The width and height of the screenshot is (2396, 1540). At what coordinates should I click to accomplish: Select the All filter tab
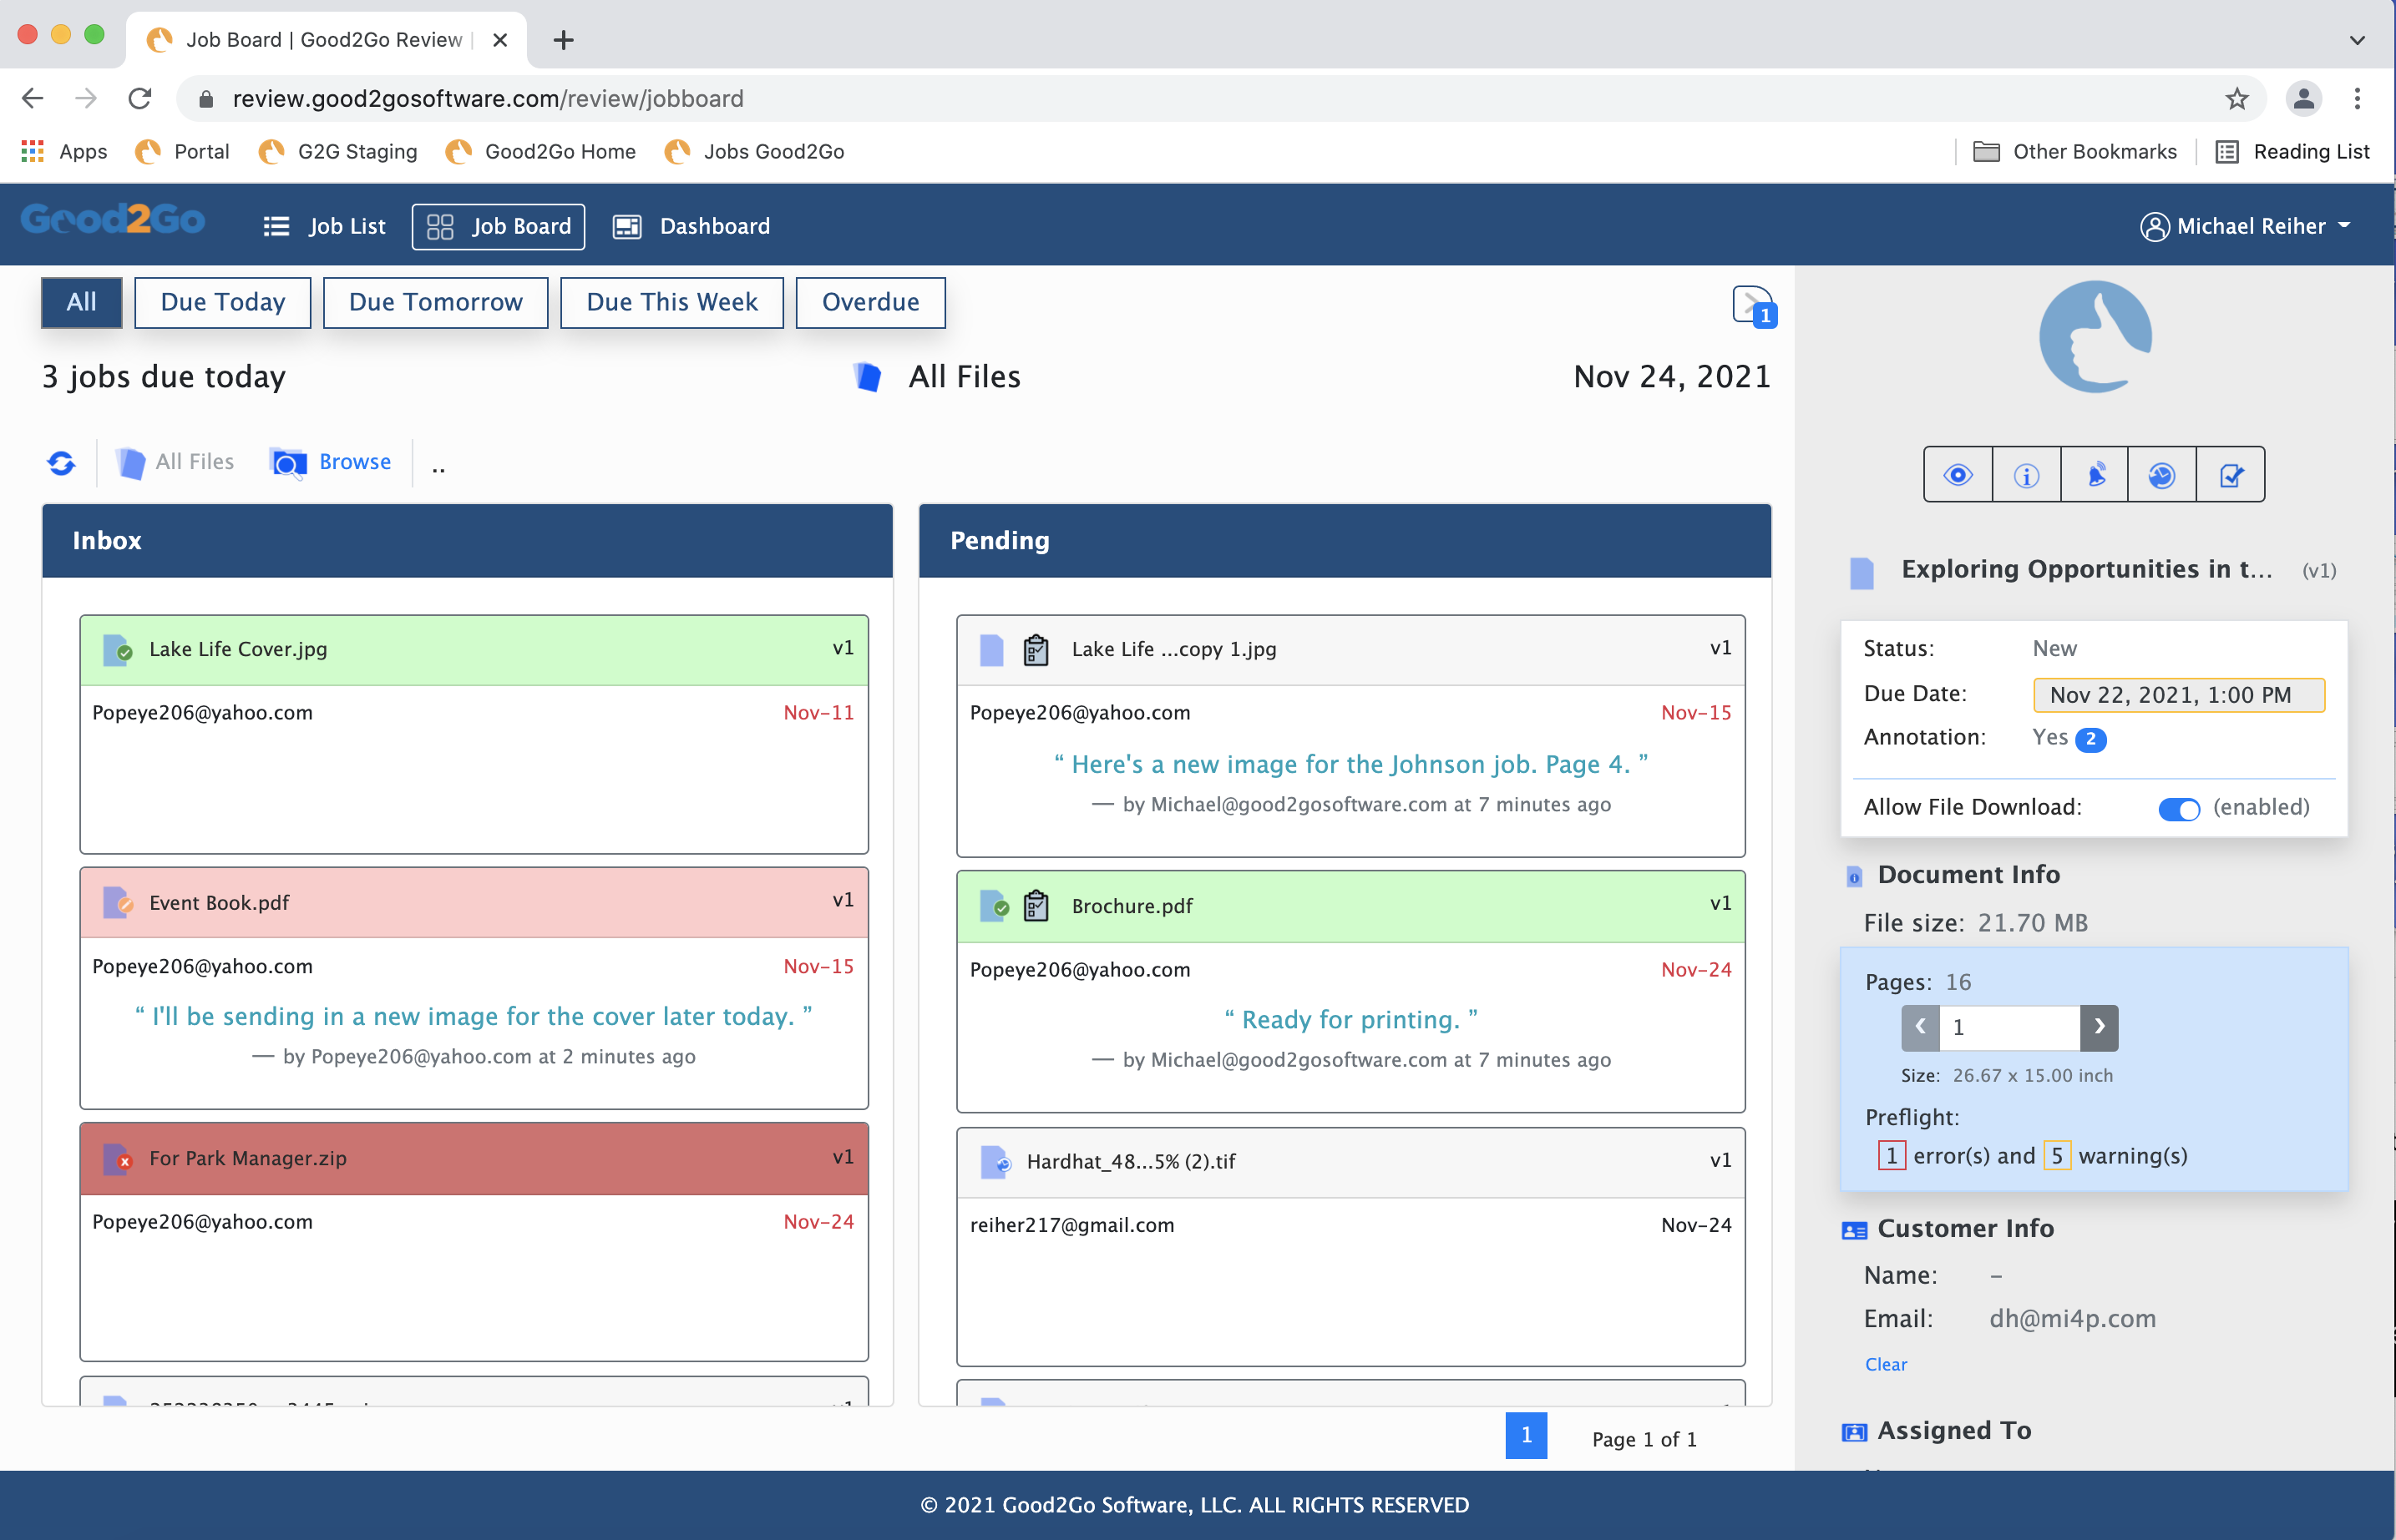81,302
